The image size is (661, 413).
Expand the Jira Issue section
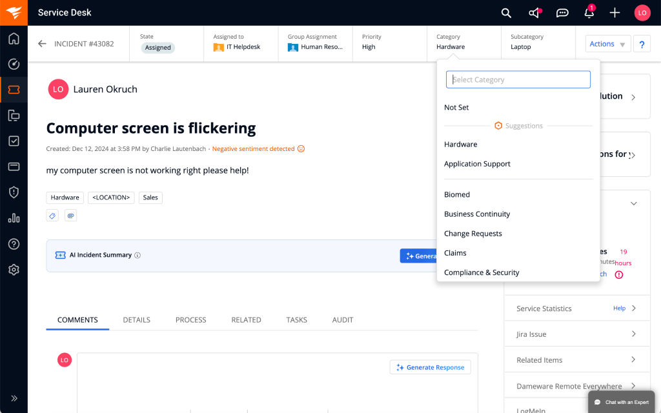coord(576,334)
